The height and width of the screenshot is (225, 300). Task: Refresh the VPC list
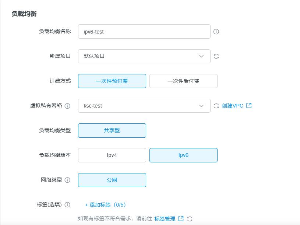216,106
